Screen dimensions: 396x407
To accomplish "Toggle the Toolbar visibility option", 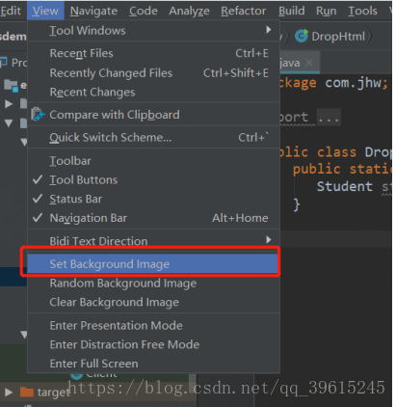I will point(153,161).
